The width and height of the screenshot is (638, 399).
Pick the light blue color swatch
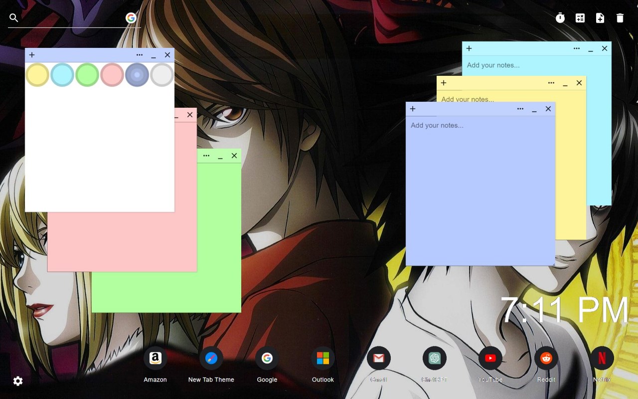(62, 75)
